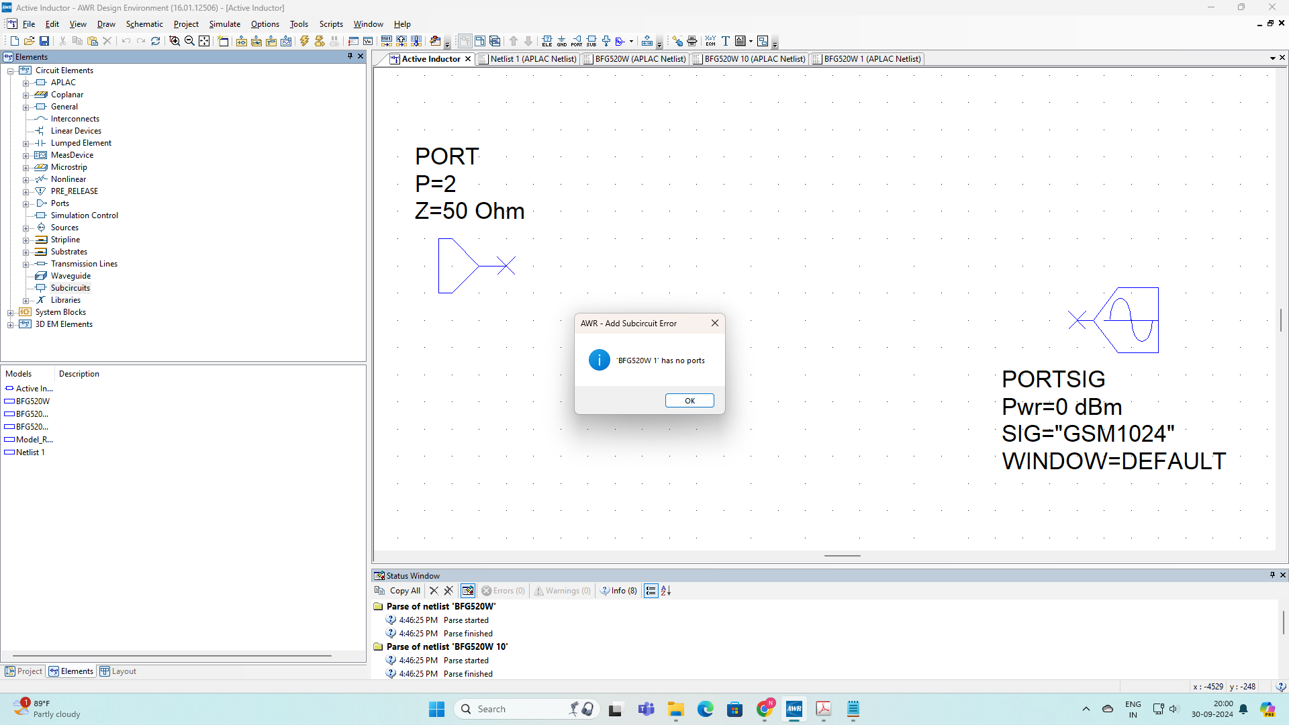The width and height of the screenshot is (1289, 725).
Task: Click the PORTSIG symbol on schematic
Action: coord(1114,320)
